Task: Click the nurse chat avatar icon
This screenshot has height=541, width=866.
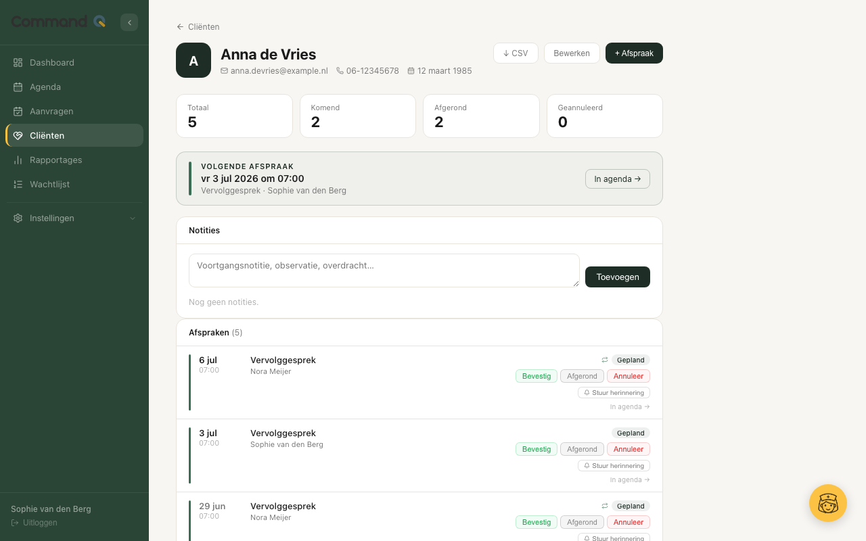Action: tap(828, 503)
